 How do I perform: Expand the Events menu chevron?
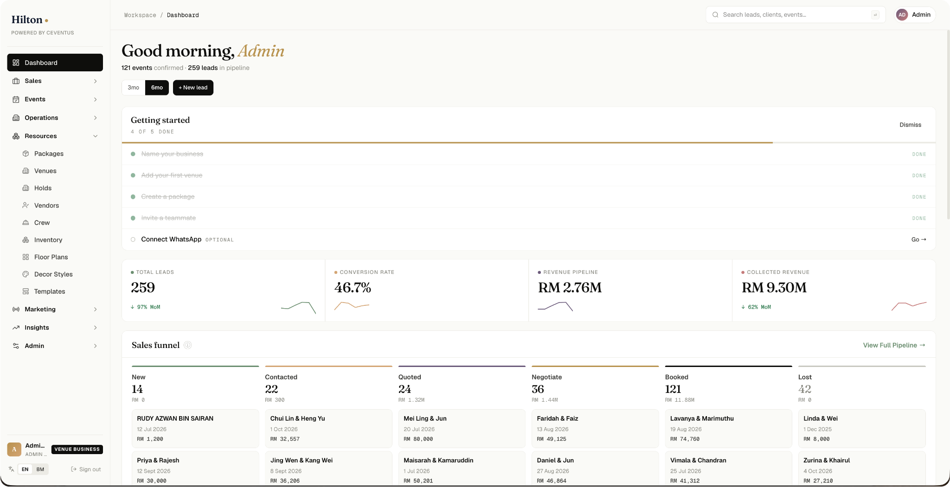pyautogui.click(x=95, y=99)
